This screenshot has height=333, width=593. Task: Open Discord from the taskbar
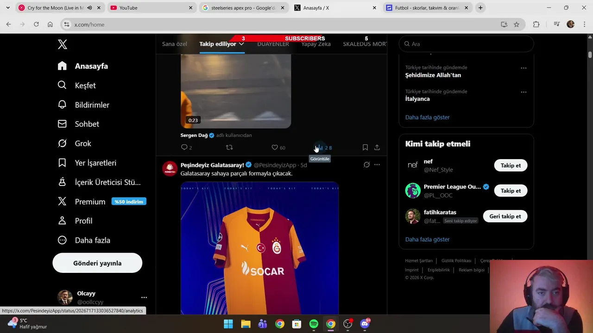click(365, 324)
